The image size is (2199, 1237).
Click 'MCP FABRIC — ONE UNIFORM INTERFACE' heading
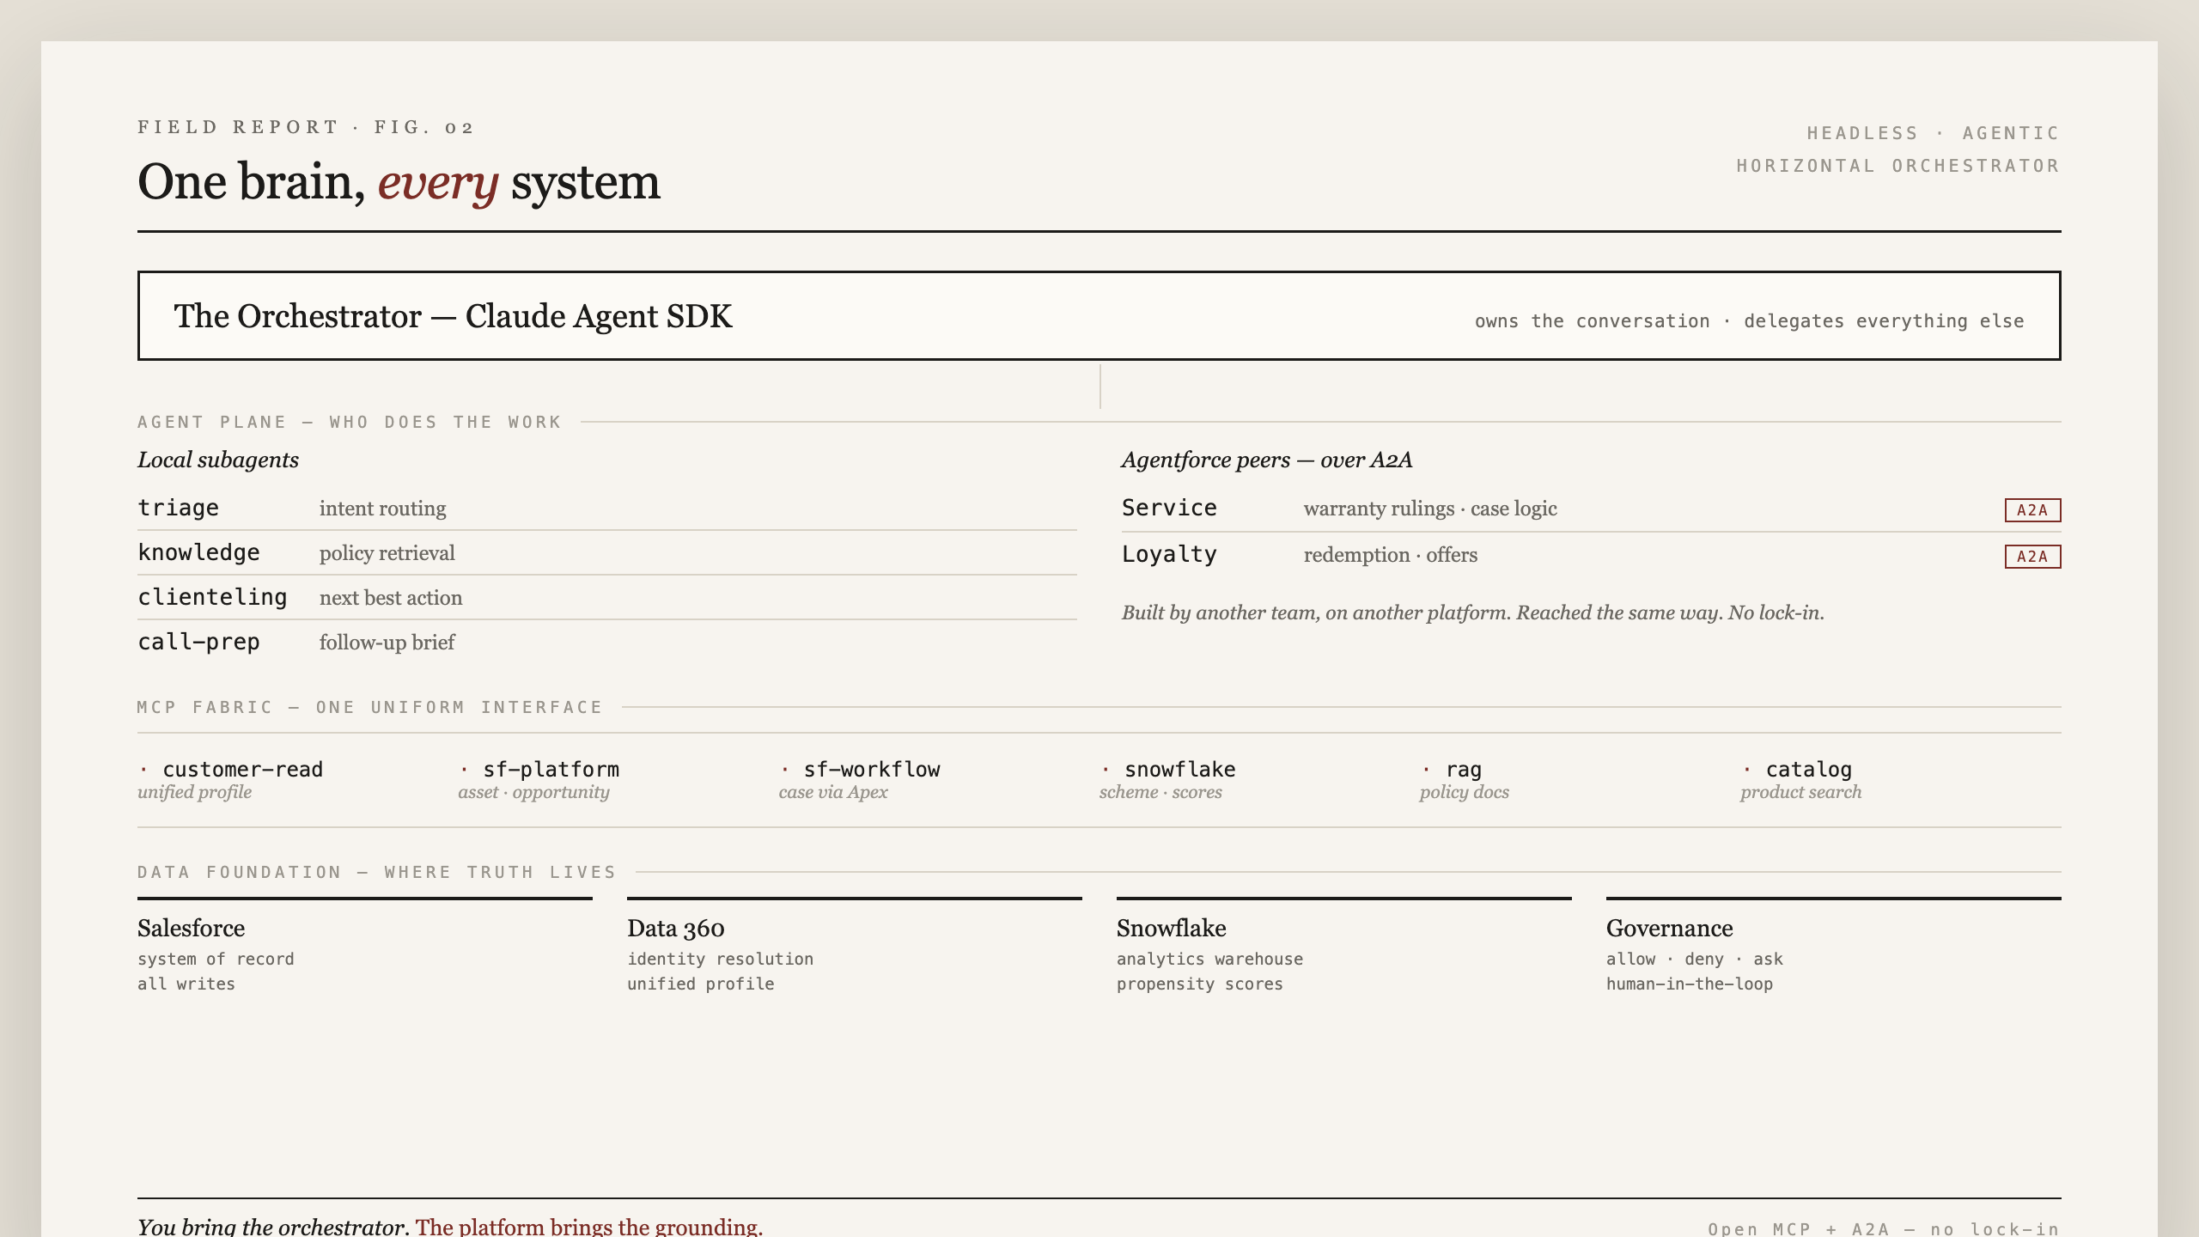370,707
